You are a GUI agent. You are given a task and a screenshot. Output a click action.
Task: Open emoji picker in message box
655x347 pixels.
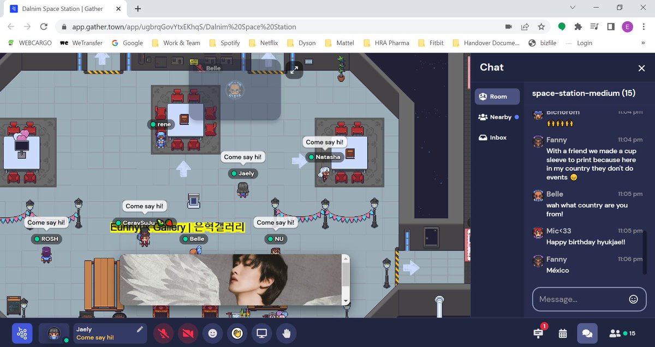pos(634,299)
